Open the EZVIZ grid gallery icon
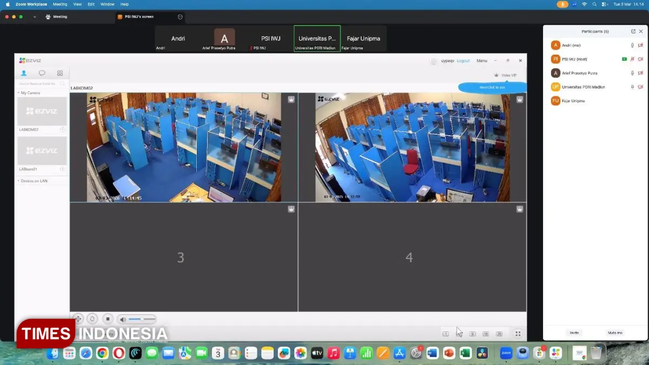This screenshot has height=365, width=649. pos(60,73)
